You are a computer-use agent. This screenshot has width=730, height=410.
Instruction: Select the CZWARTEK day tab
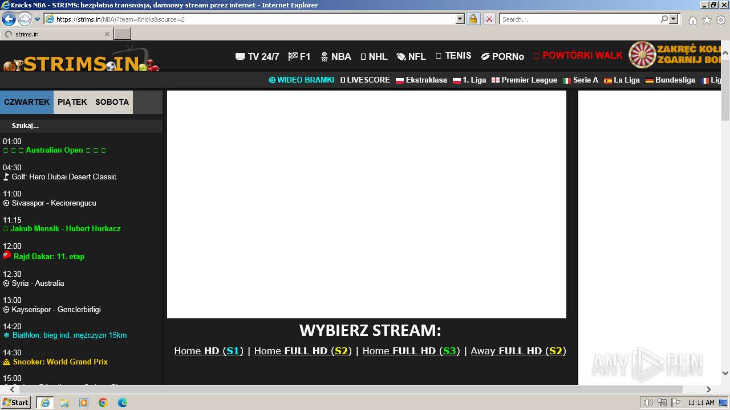click(x=27, y=102)
